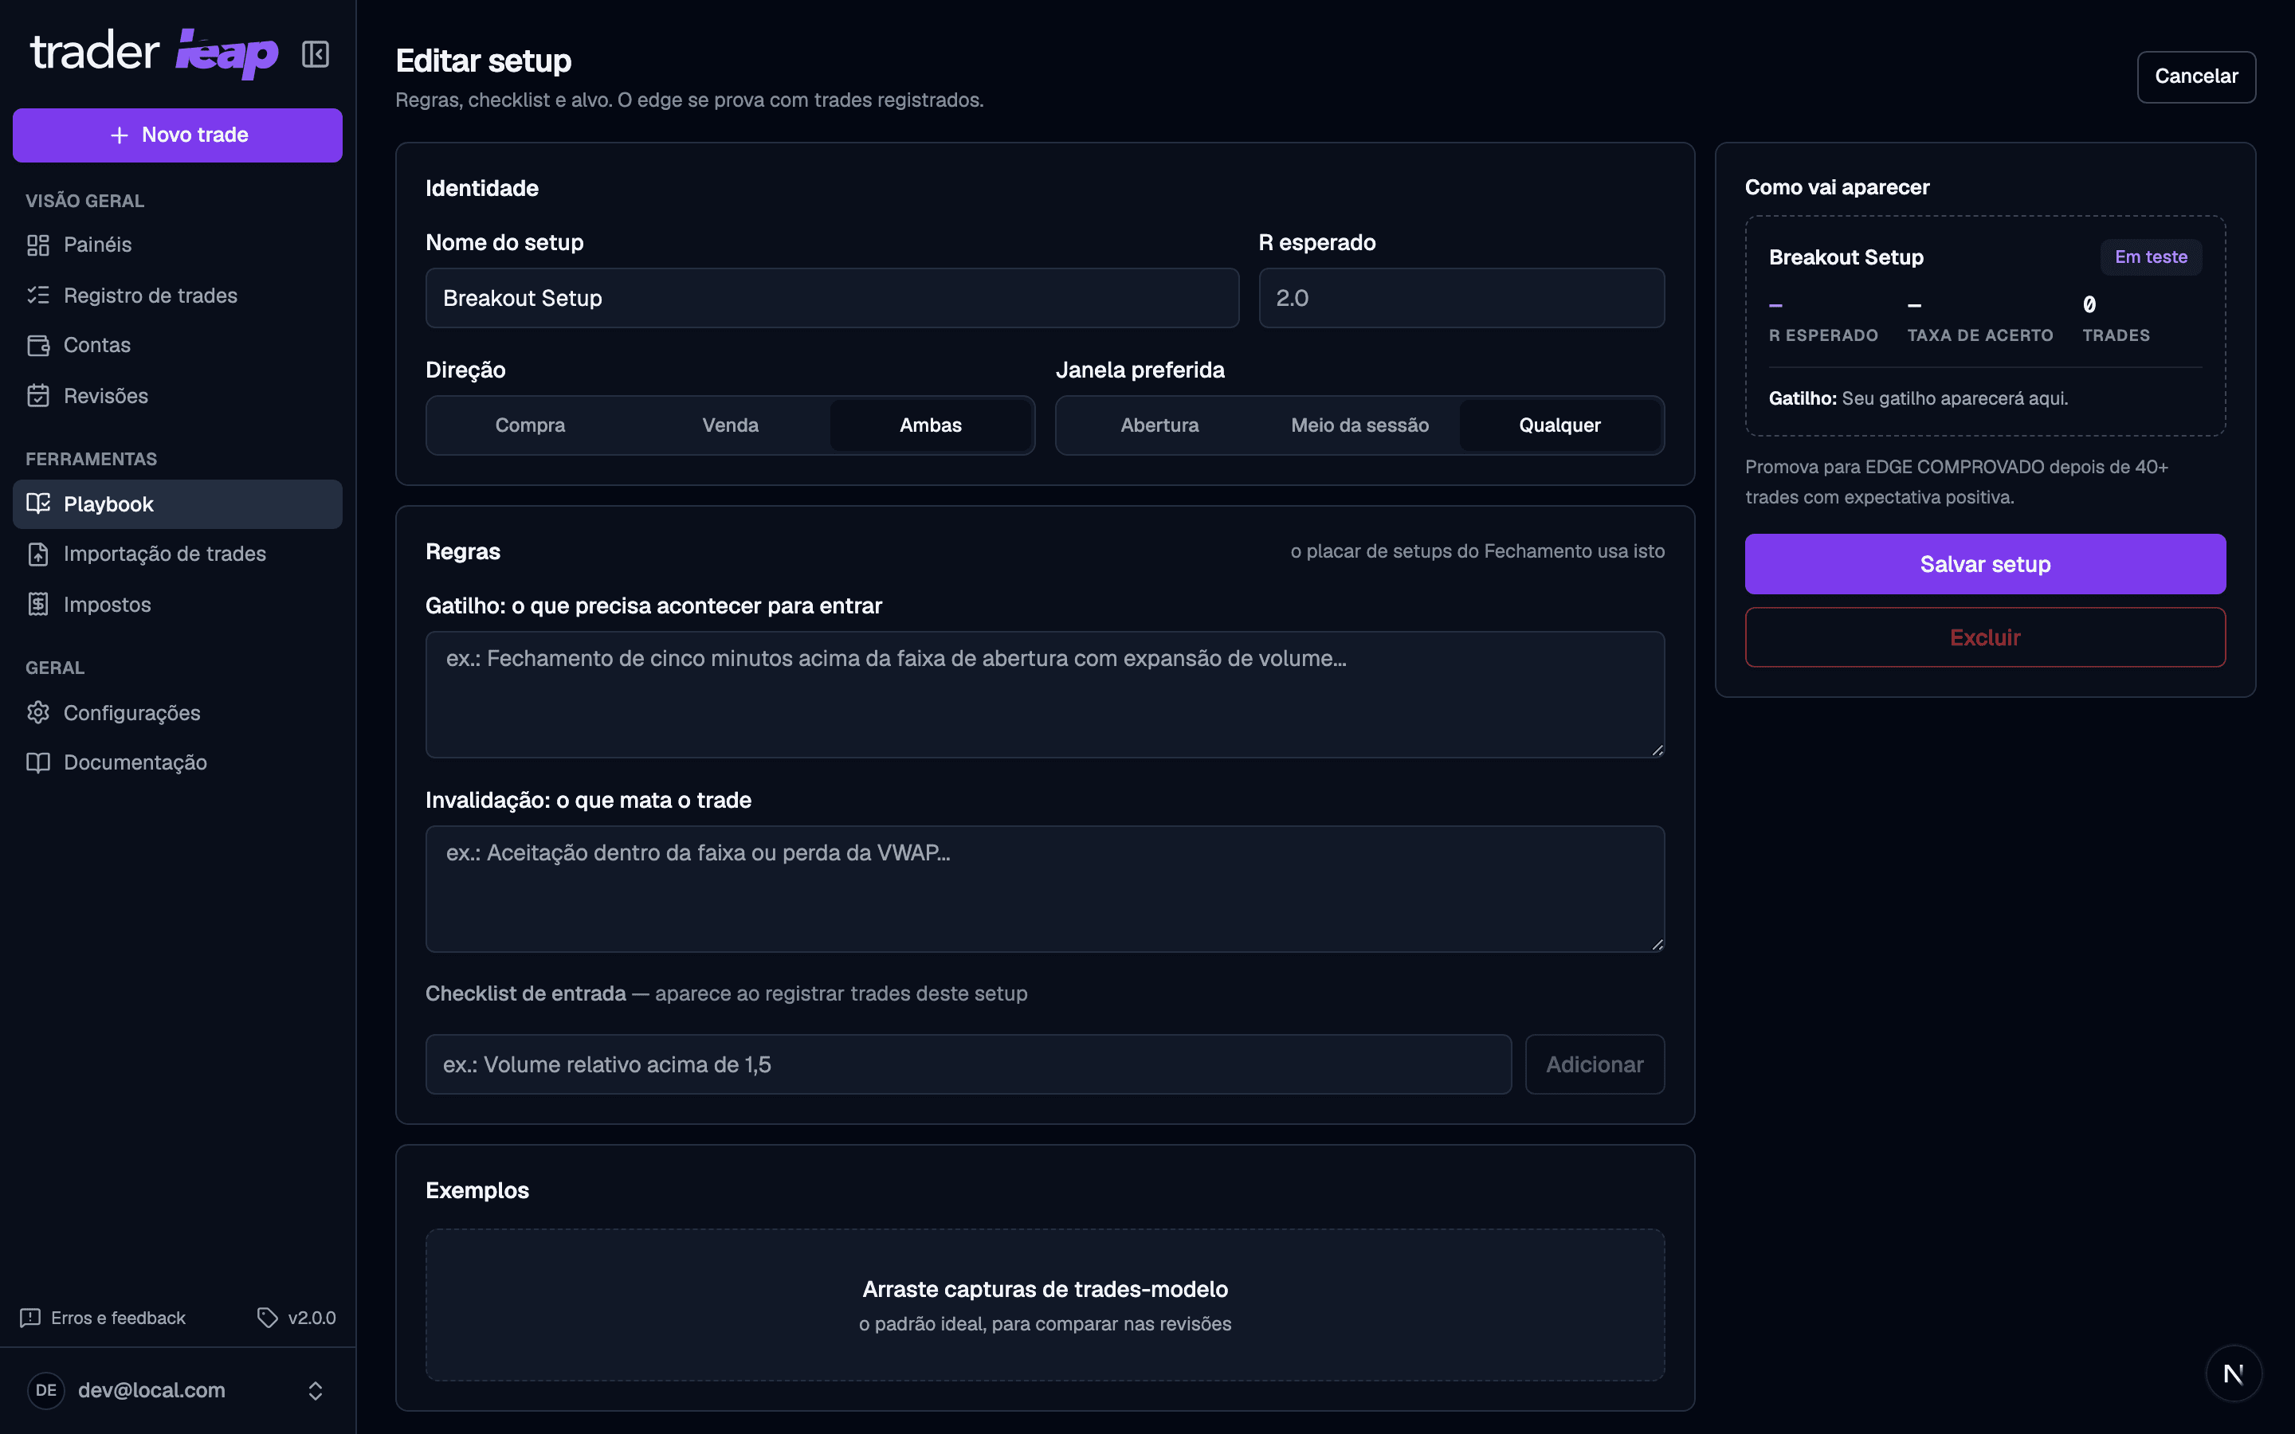Screen dimensions: 2295x1434
Task: Click the Revisões calendar icon
Action: (38, 395)
